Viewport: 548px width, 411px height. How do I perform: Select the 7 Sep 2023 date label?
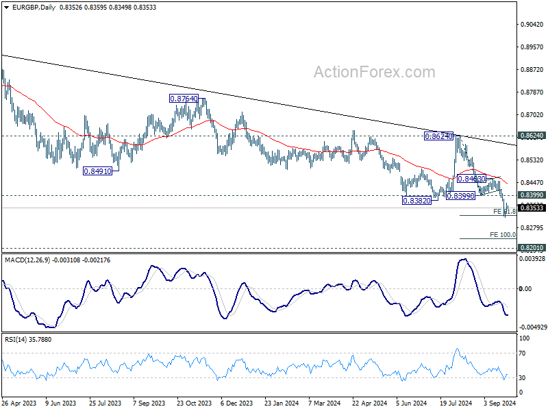click(149, 403)
